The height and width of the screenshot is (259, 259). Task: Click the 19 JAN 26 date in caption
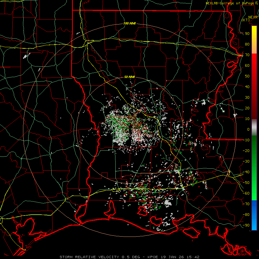(173, 257)
